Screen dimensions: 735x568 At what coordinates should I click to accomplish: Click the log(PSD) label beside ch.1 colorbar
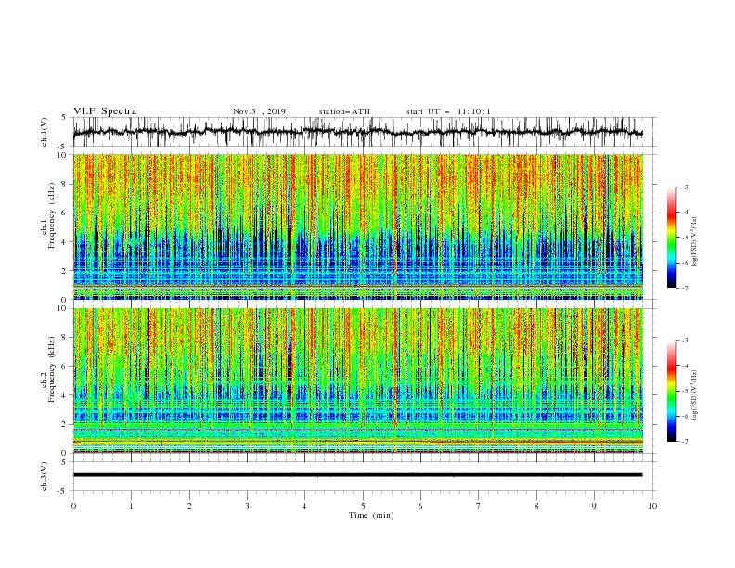click(695, 242)
